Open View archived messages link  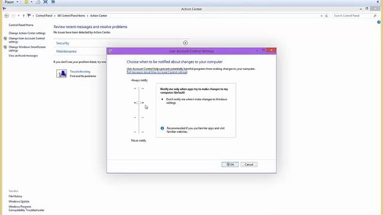tap(23, 56)
